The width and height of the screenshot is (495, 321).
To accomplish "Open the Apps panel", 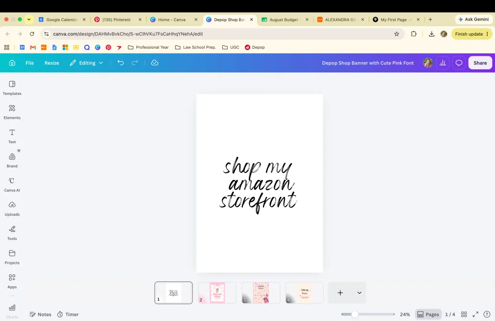I will [12, 282].
